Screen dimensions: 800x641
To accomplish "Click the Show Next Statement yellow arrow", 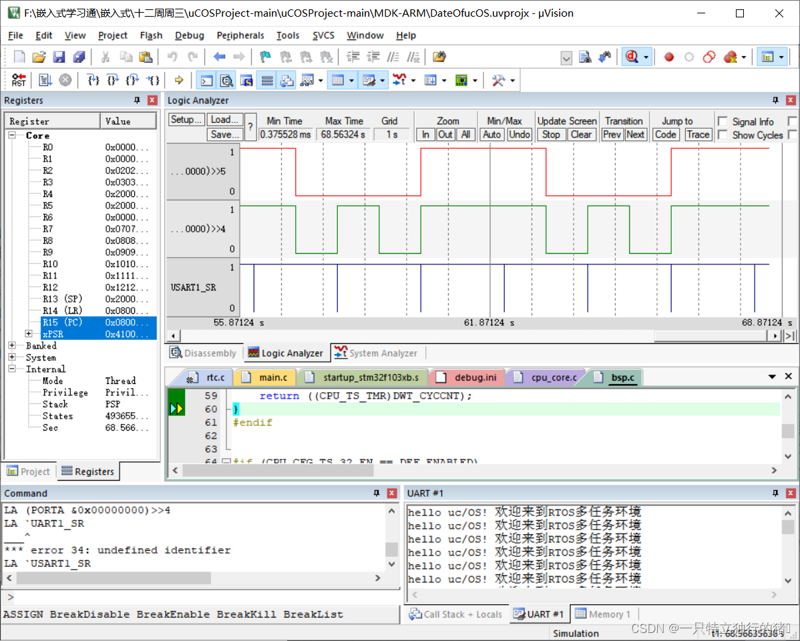I will point(178,80).
